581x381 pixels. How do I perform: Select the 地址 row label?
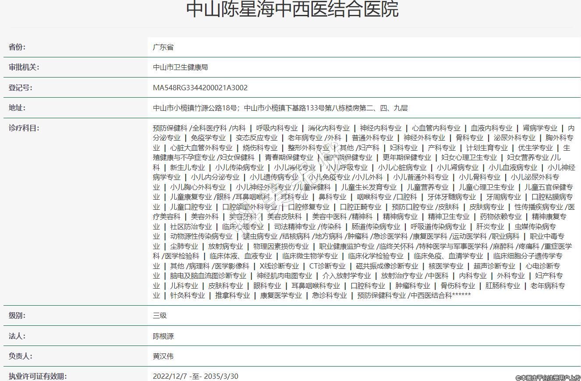pyautogui.click(x=17, y=108)
